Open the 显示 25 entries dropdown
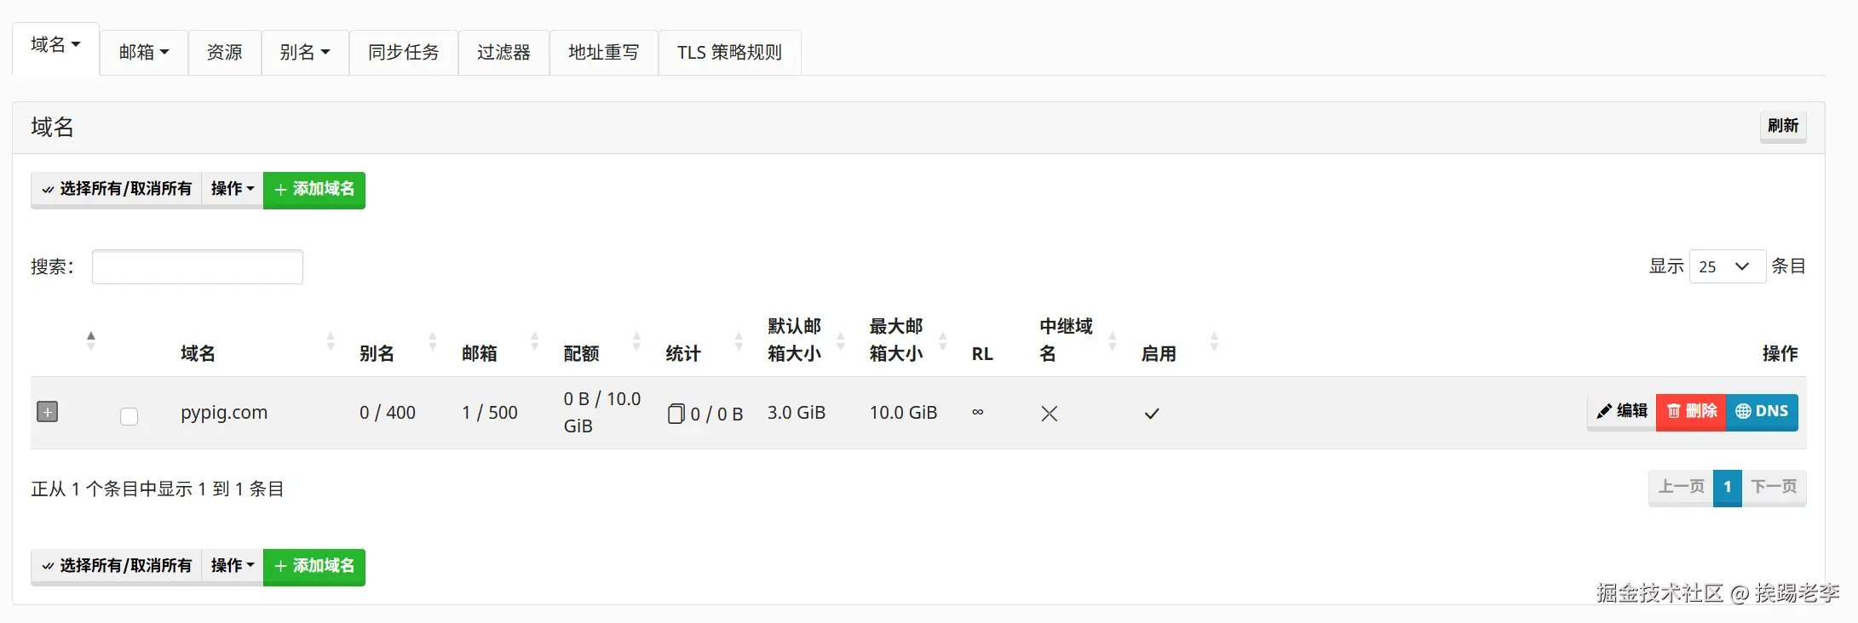This screenshot has width=1858, height=623. 1726,266
